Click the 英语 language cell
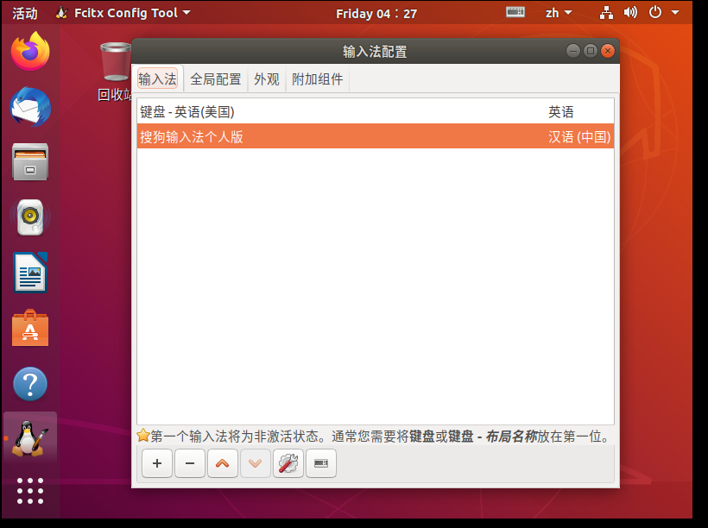Viewport: 708px width, 528px height. tap(561, 112)
